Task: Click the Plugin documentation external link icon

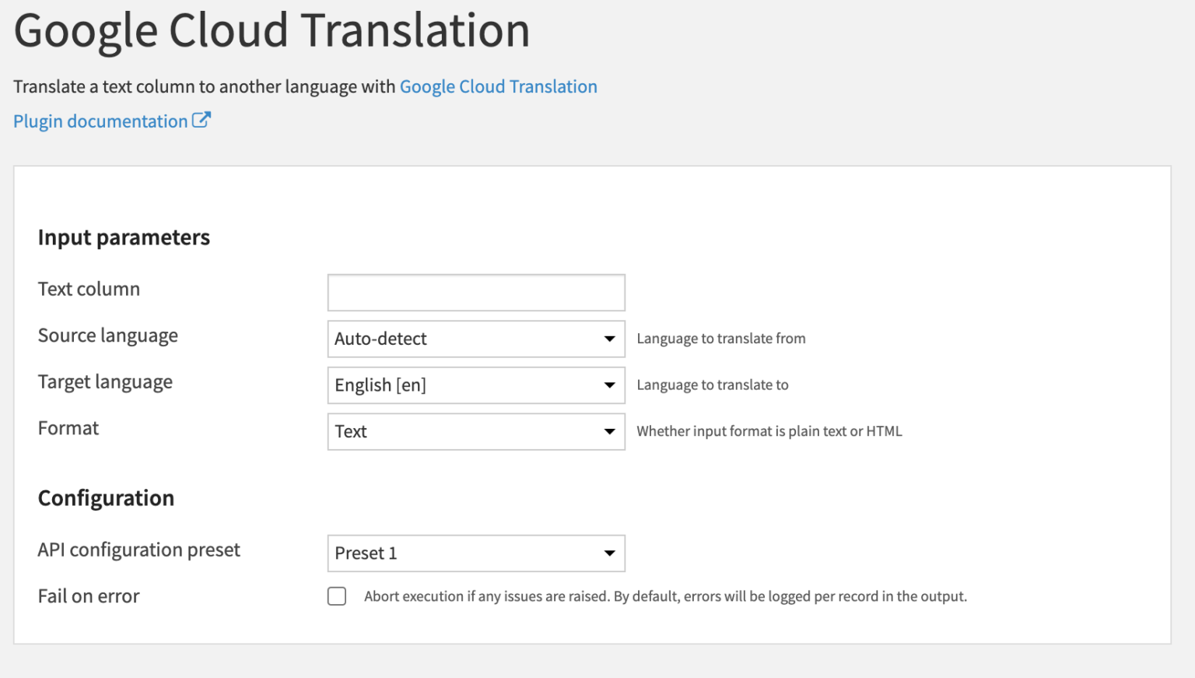Action: 202,120
